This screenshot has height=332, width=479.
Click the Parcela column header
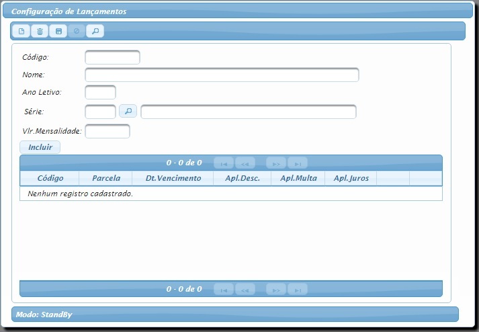click(106, 178)
